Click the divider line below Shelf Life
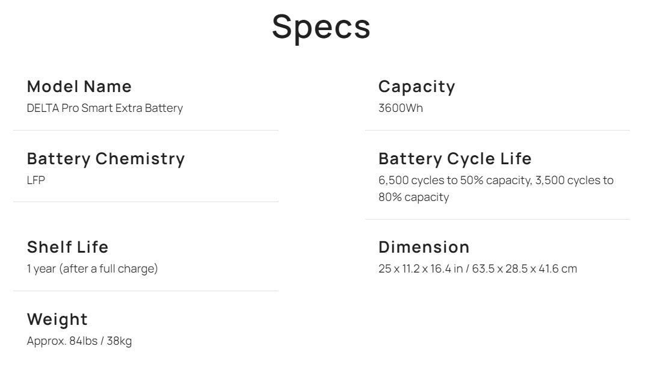Viewport: 663px width, 370px height. tap(146, 291)
